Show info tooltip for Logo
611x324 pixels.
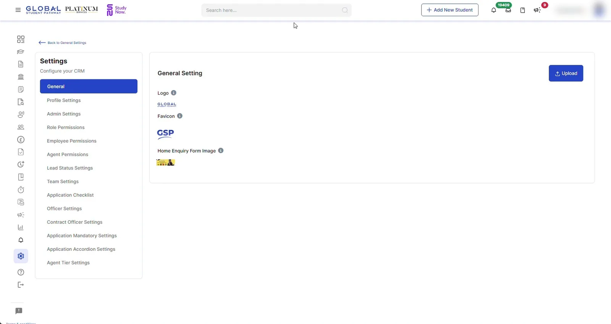point(173,93)
